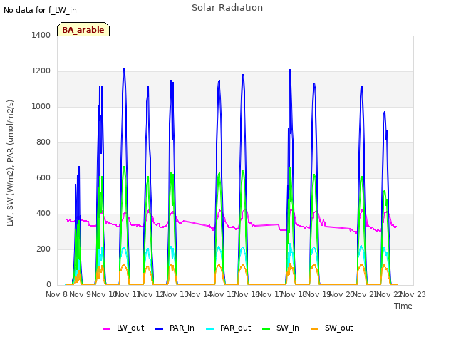Toggle the SW_in legend entry

pyautogui.click(x=281, y=328)
